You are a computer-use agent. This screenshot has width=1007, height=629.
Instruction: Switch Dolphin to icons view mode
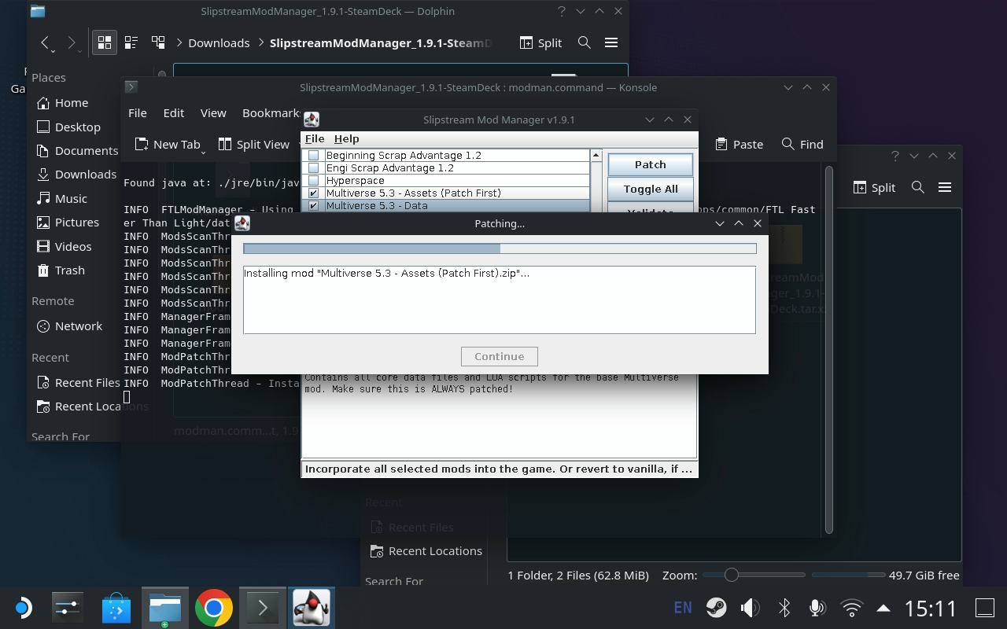click(104, 42)
